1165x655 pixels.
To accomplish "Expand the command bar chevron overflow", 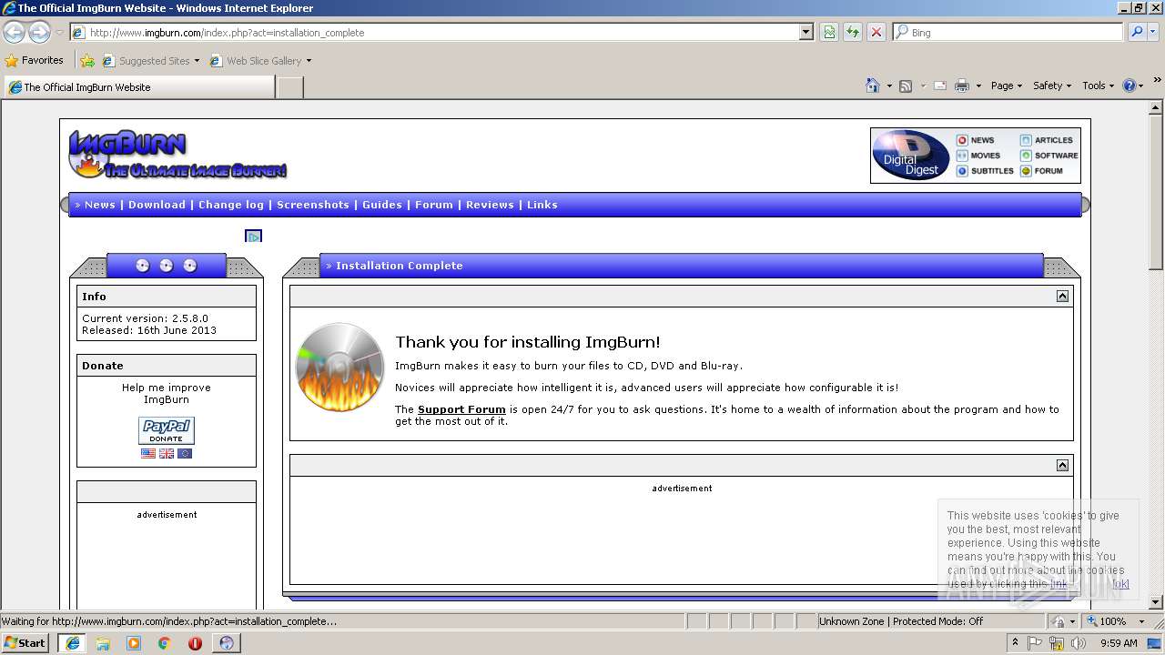I will (x=1157, y=82).
